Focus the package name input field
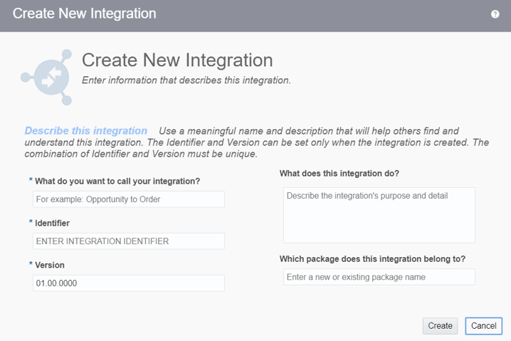This screenshot has width=511, height=341. tap(379, 277)
